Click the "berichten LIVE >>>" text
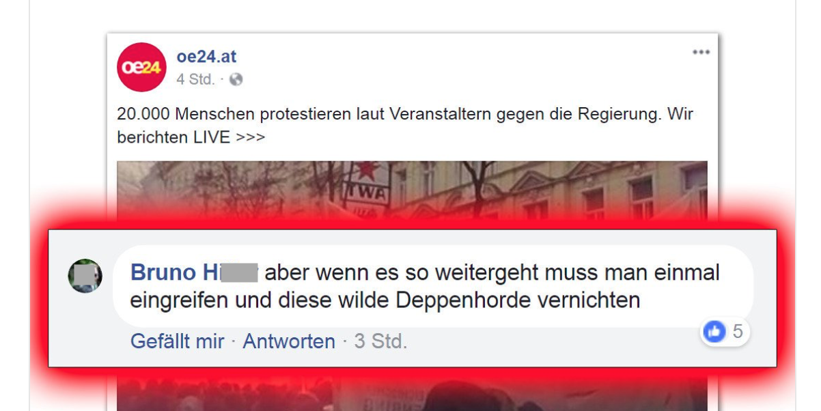 [x=191, y=137]
